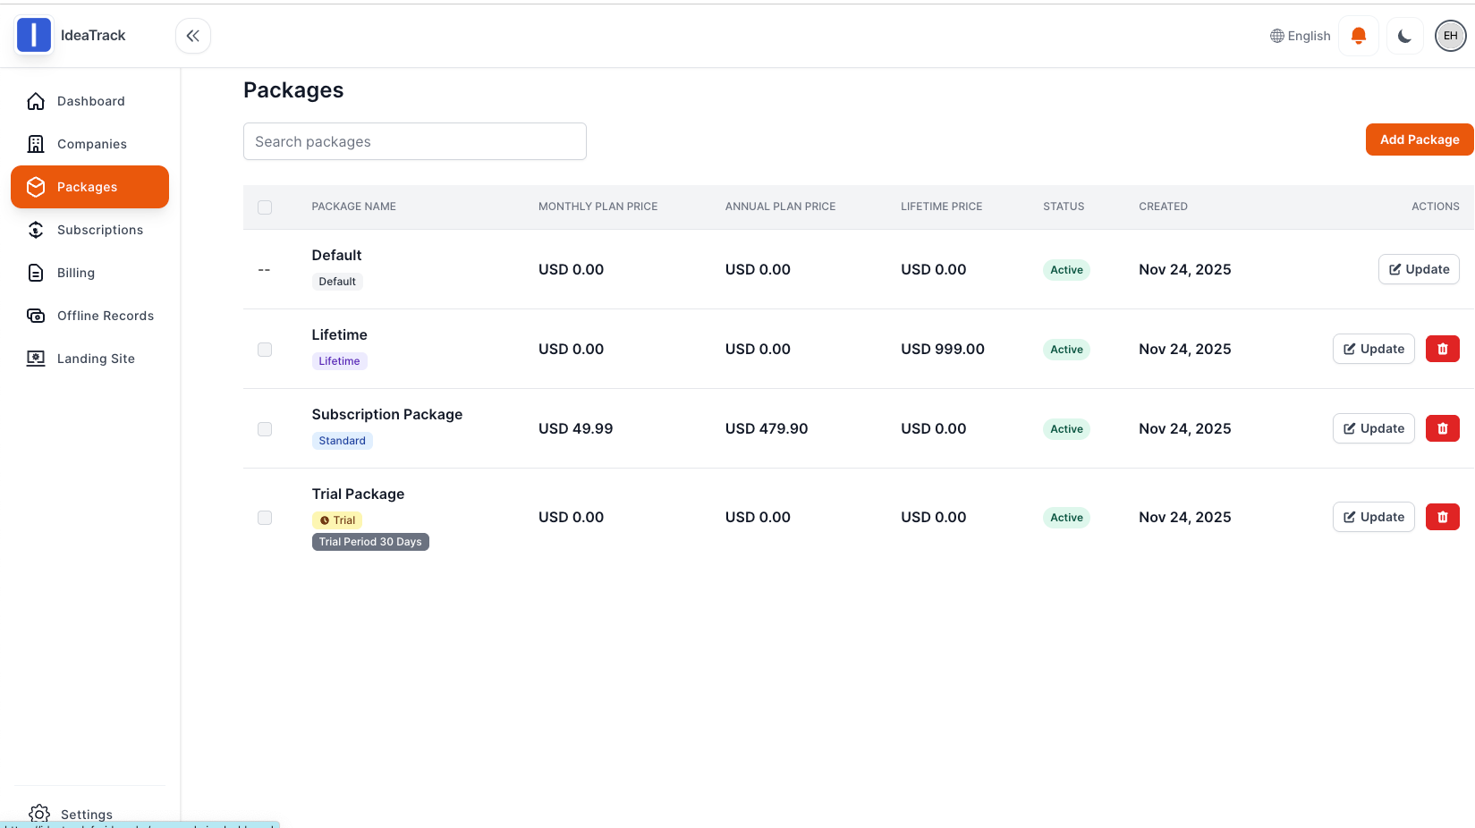This screenshot has width=1475, height=828.
Task: Open the EH user avatar menu
Action: pos(1450,36)
